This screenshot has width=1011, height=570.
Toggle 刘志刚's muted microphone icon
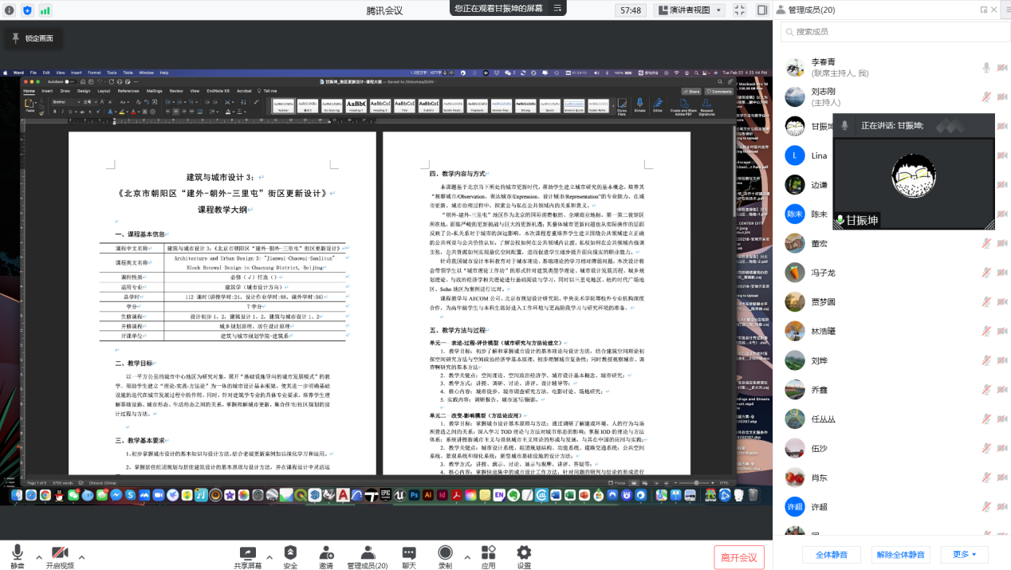point(986,96)
